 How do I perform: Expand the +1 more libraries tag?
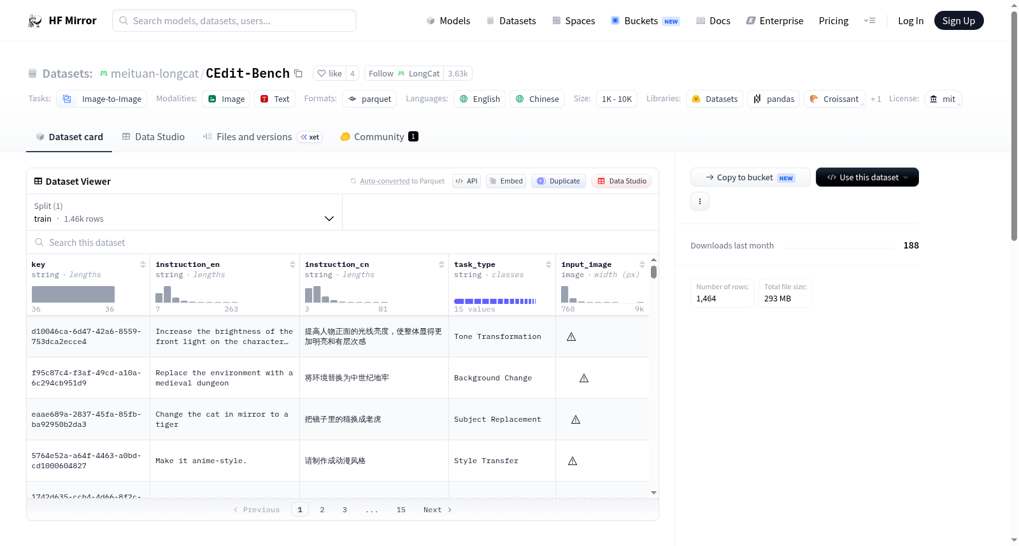[876, 99]
